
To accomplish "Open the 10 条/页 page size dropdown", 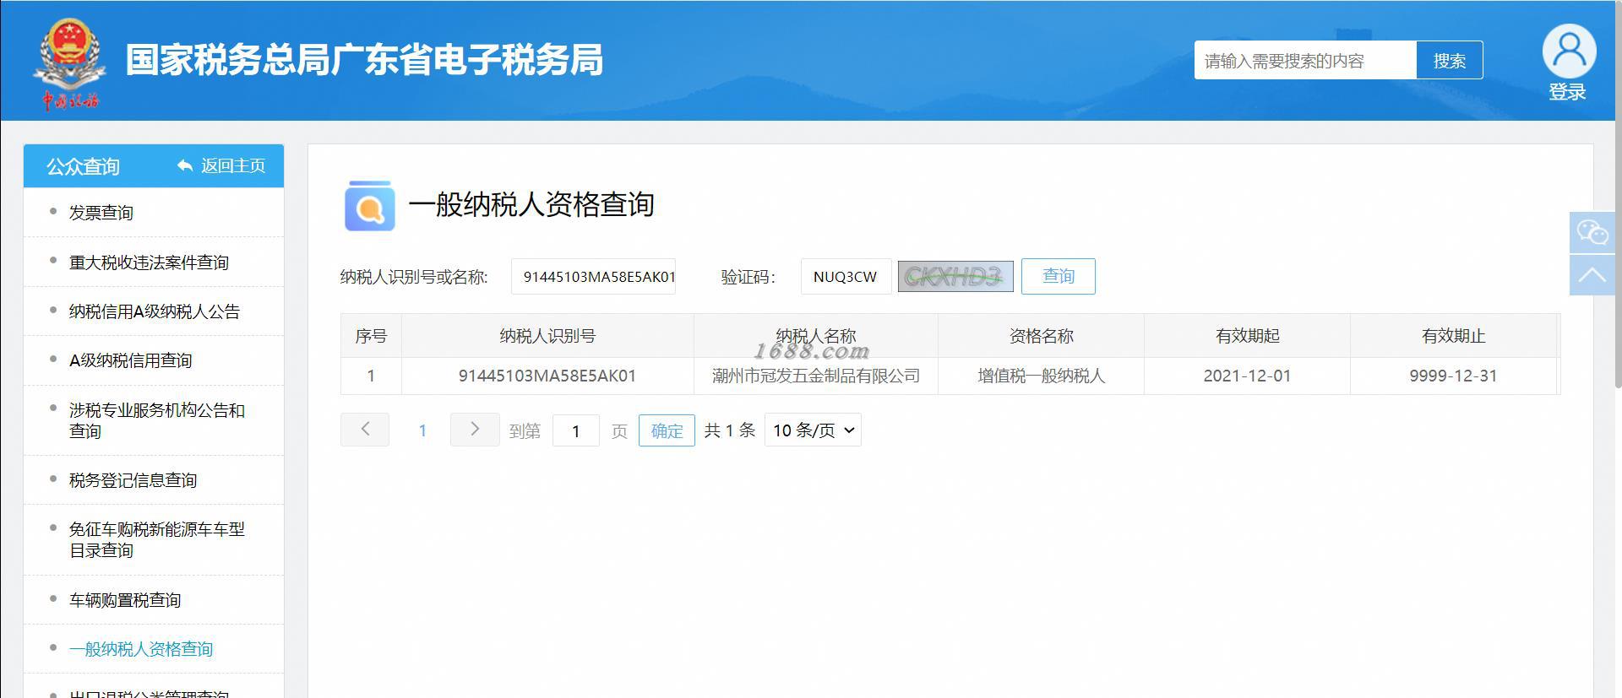I will point(813,430).
